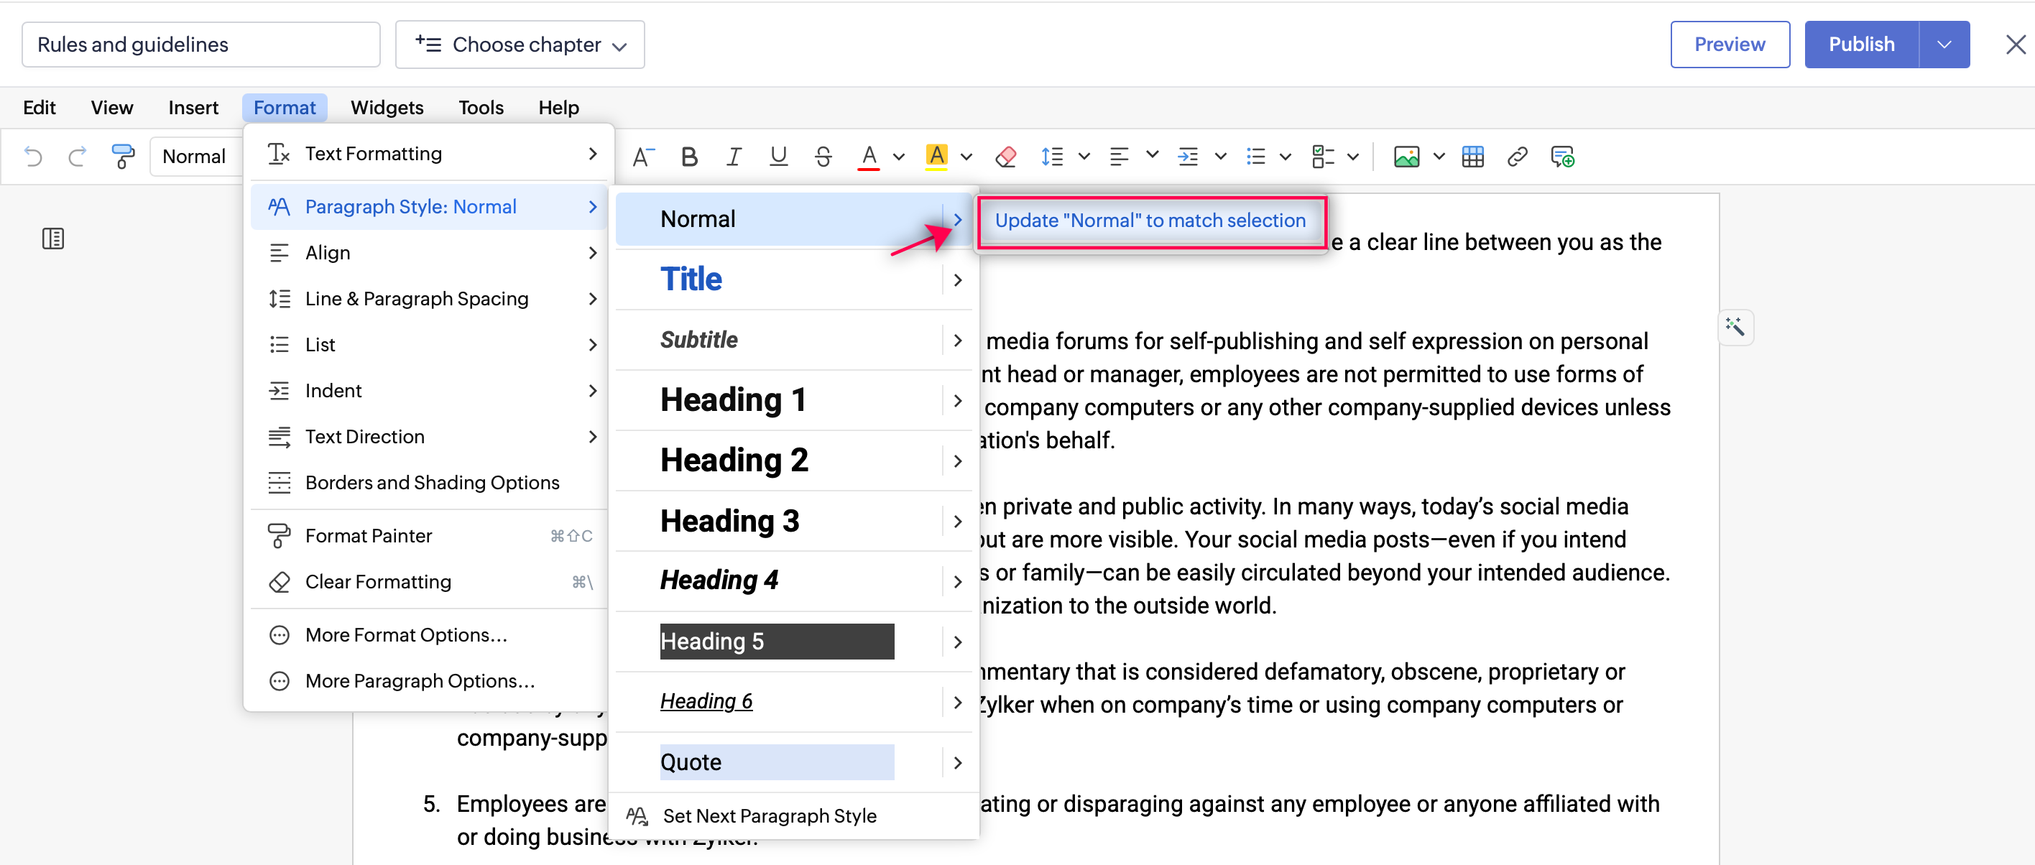Open the sidebar panel icon on left

click(x=53, y=239)
